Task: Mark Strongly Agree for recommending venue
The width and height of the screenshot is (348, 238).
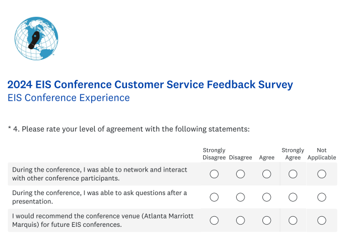Action: 293,220
